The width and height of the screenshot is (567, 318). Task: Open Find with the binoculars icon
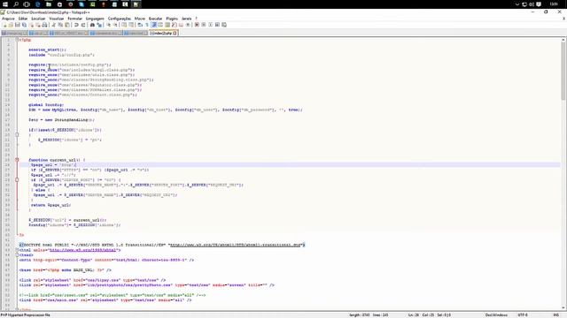92,25
